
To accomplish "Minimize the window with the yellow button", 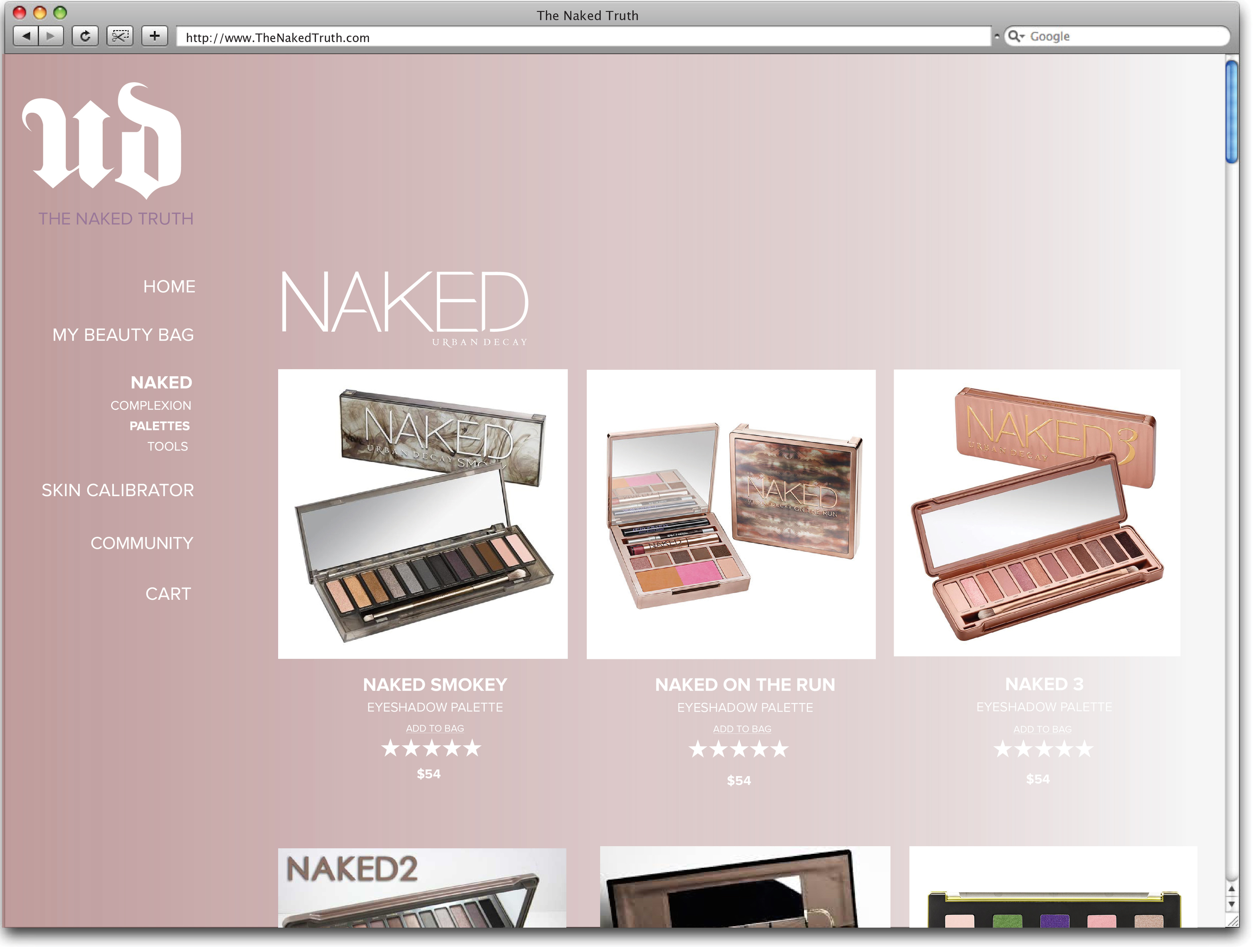I will click(40, 13).
